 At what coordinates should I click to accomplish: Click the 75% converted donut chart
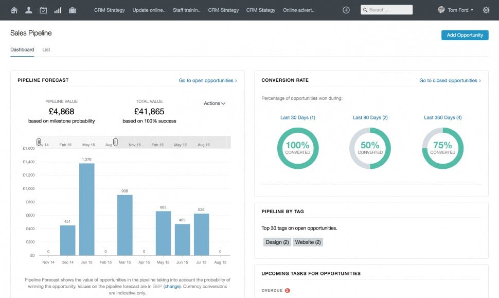pos(443,148)
